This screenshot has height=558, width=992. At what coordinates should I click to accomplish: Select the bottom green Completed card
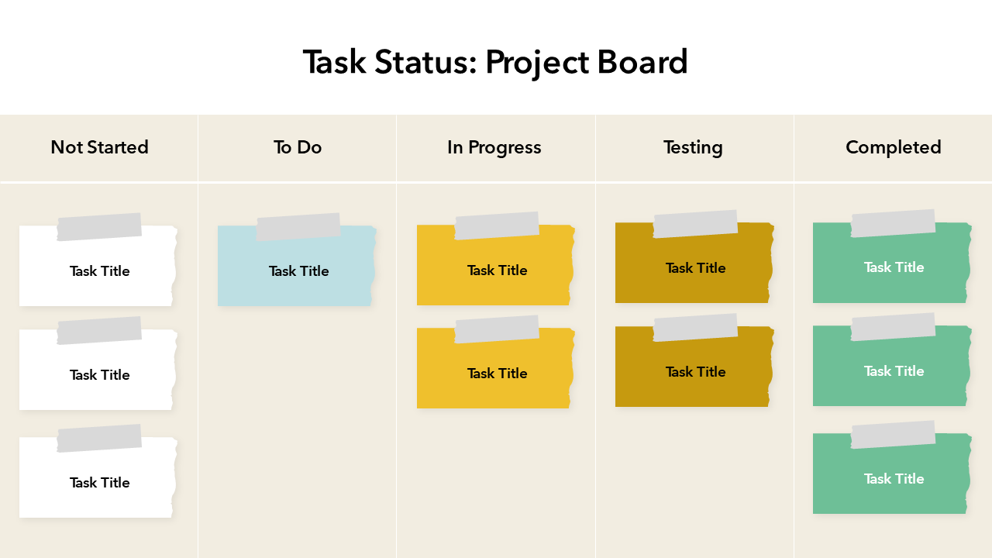coord(894,479)
